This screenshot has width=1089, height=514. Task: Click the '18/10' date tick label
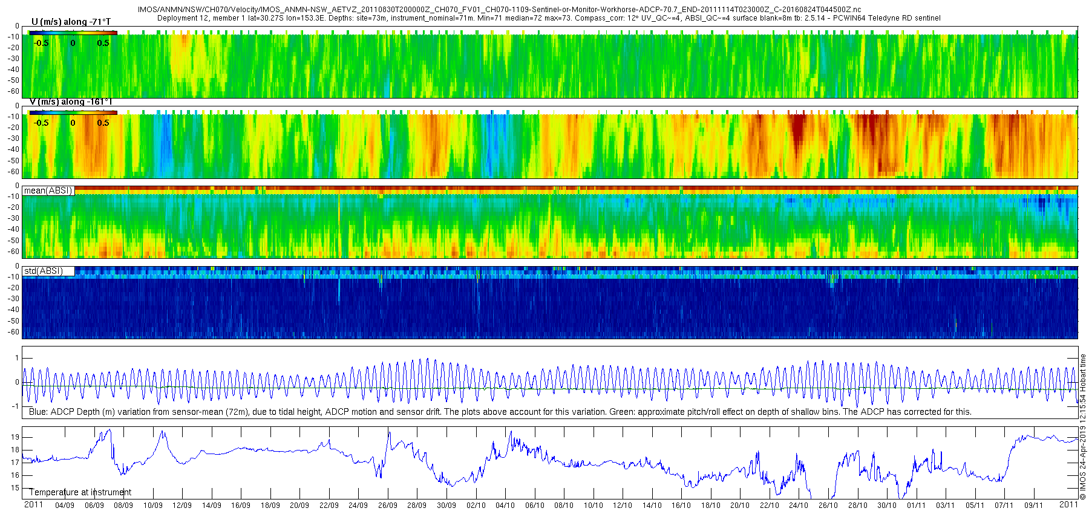coord(711,505)
